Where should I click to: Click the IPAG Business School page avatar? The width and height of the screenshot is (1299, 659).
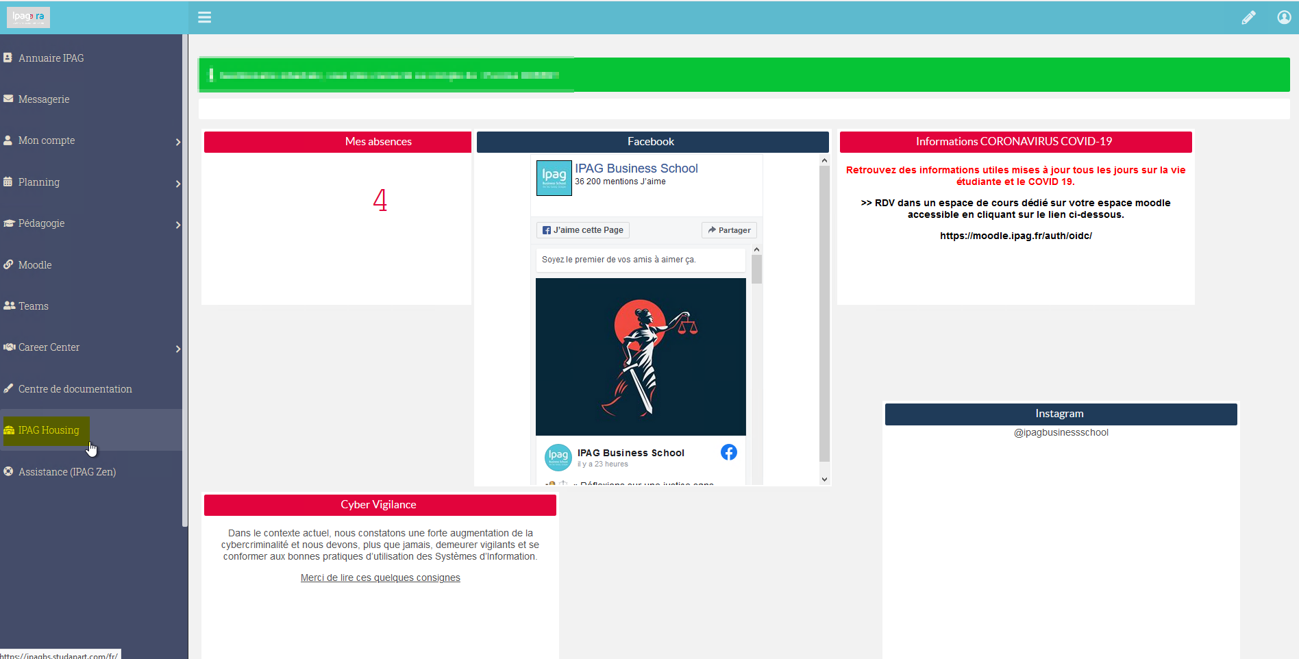pyautogui.click(x=554, y=178)
